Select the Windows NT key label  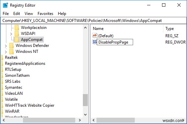[x=27, y=52]
